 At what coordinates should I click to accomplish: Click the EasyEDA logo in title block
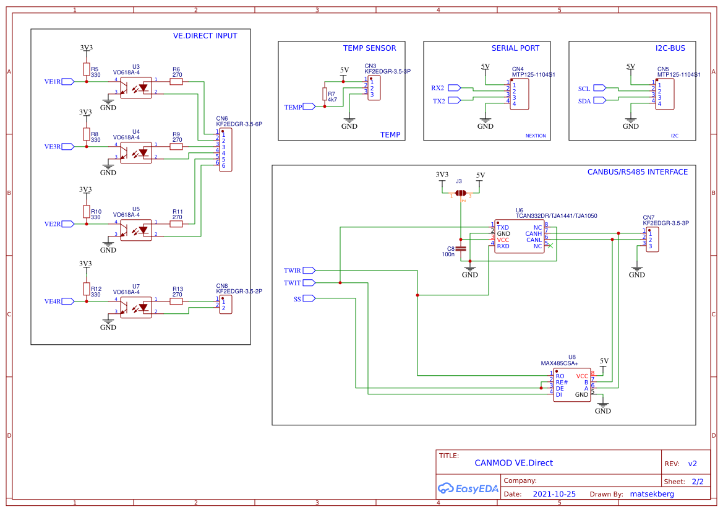[468, 488]
